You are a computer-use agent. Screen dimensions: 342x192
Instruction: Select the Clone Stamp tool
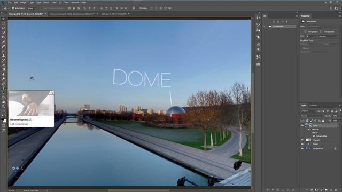[3, 55]
